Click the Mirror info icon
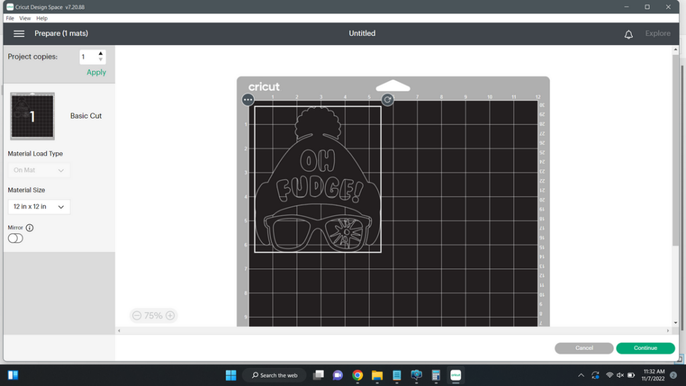This screenshot has height=386, width=686. tap(29, 228)
